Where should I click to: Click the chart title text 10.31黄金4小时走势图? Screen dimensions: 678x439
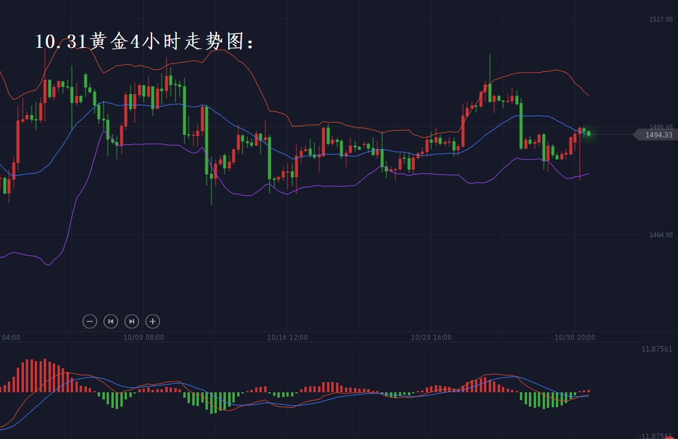point(145,41)
